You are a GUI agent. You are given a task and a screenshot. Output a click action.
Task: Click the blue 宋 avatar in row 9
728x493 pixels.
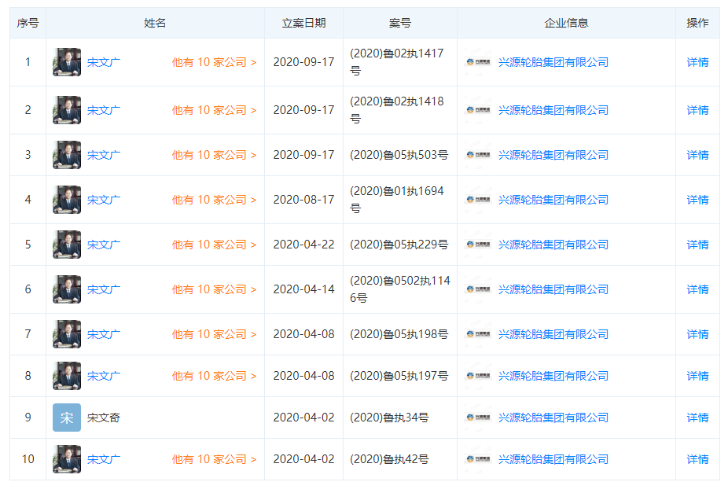(67, 418)
